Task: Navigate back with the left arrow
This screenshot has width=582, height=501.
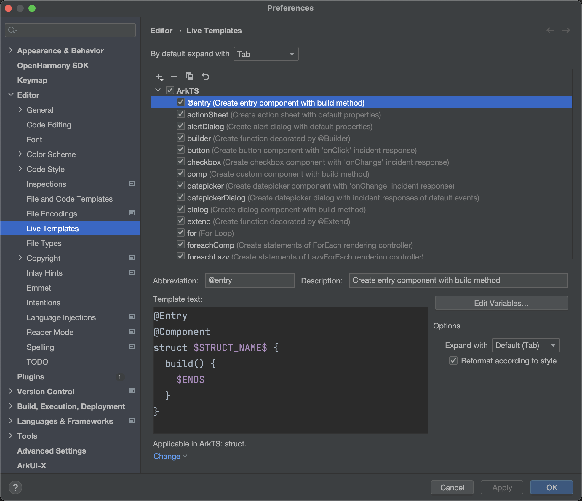Action: [550, 30]
